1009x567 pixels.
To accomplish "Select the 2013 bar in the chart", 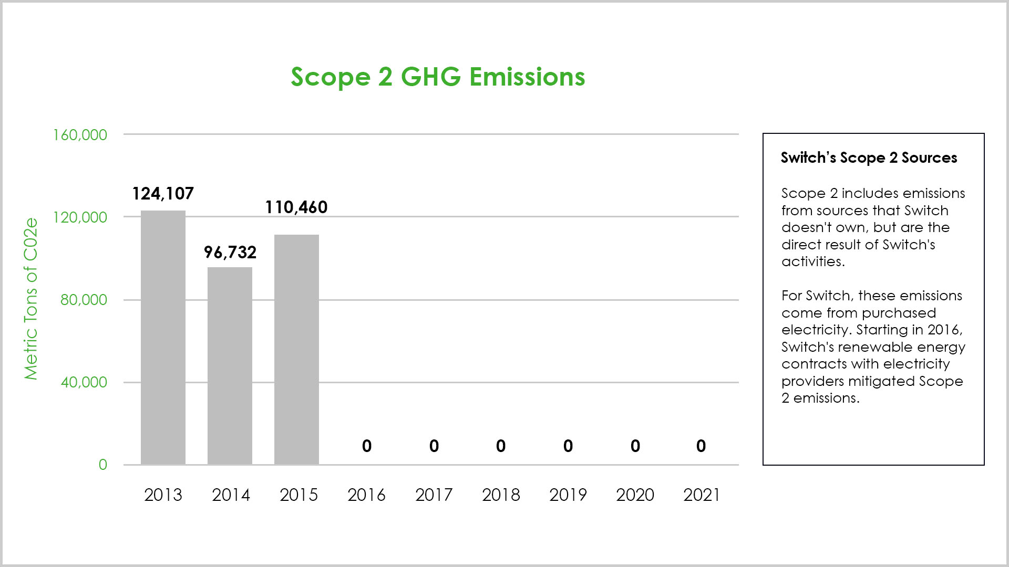I will click(x=163, y=338).
